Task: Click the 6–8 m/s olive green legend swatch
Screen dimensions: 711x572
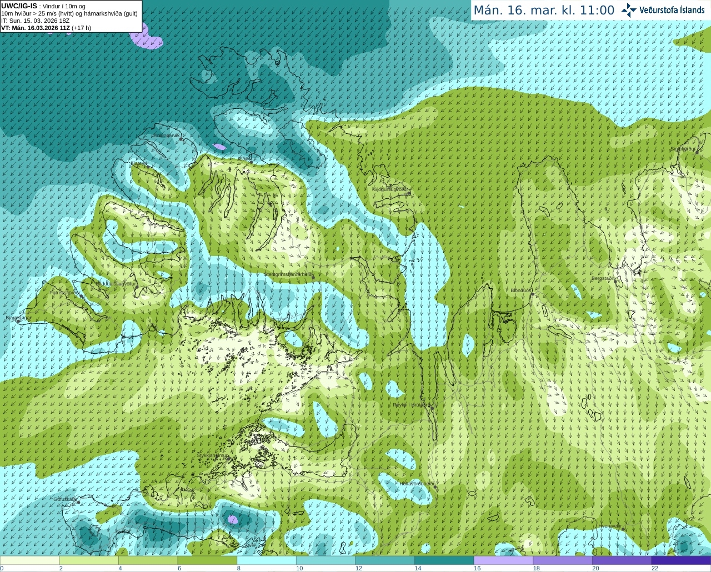Action: coord(207,560)
